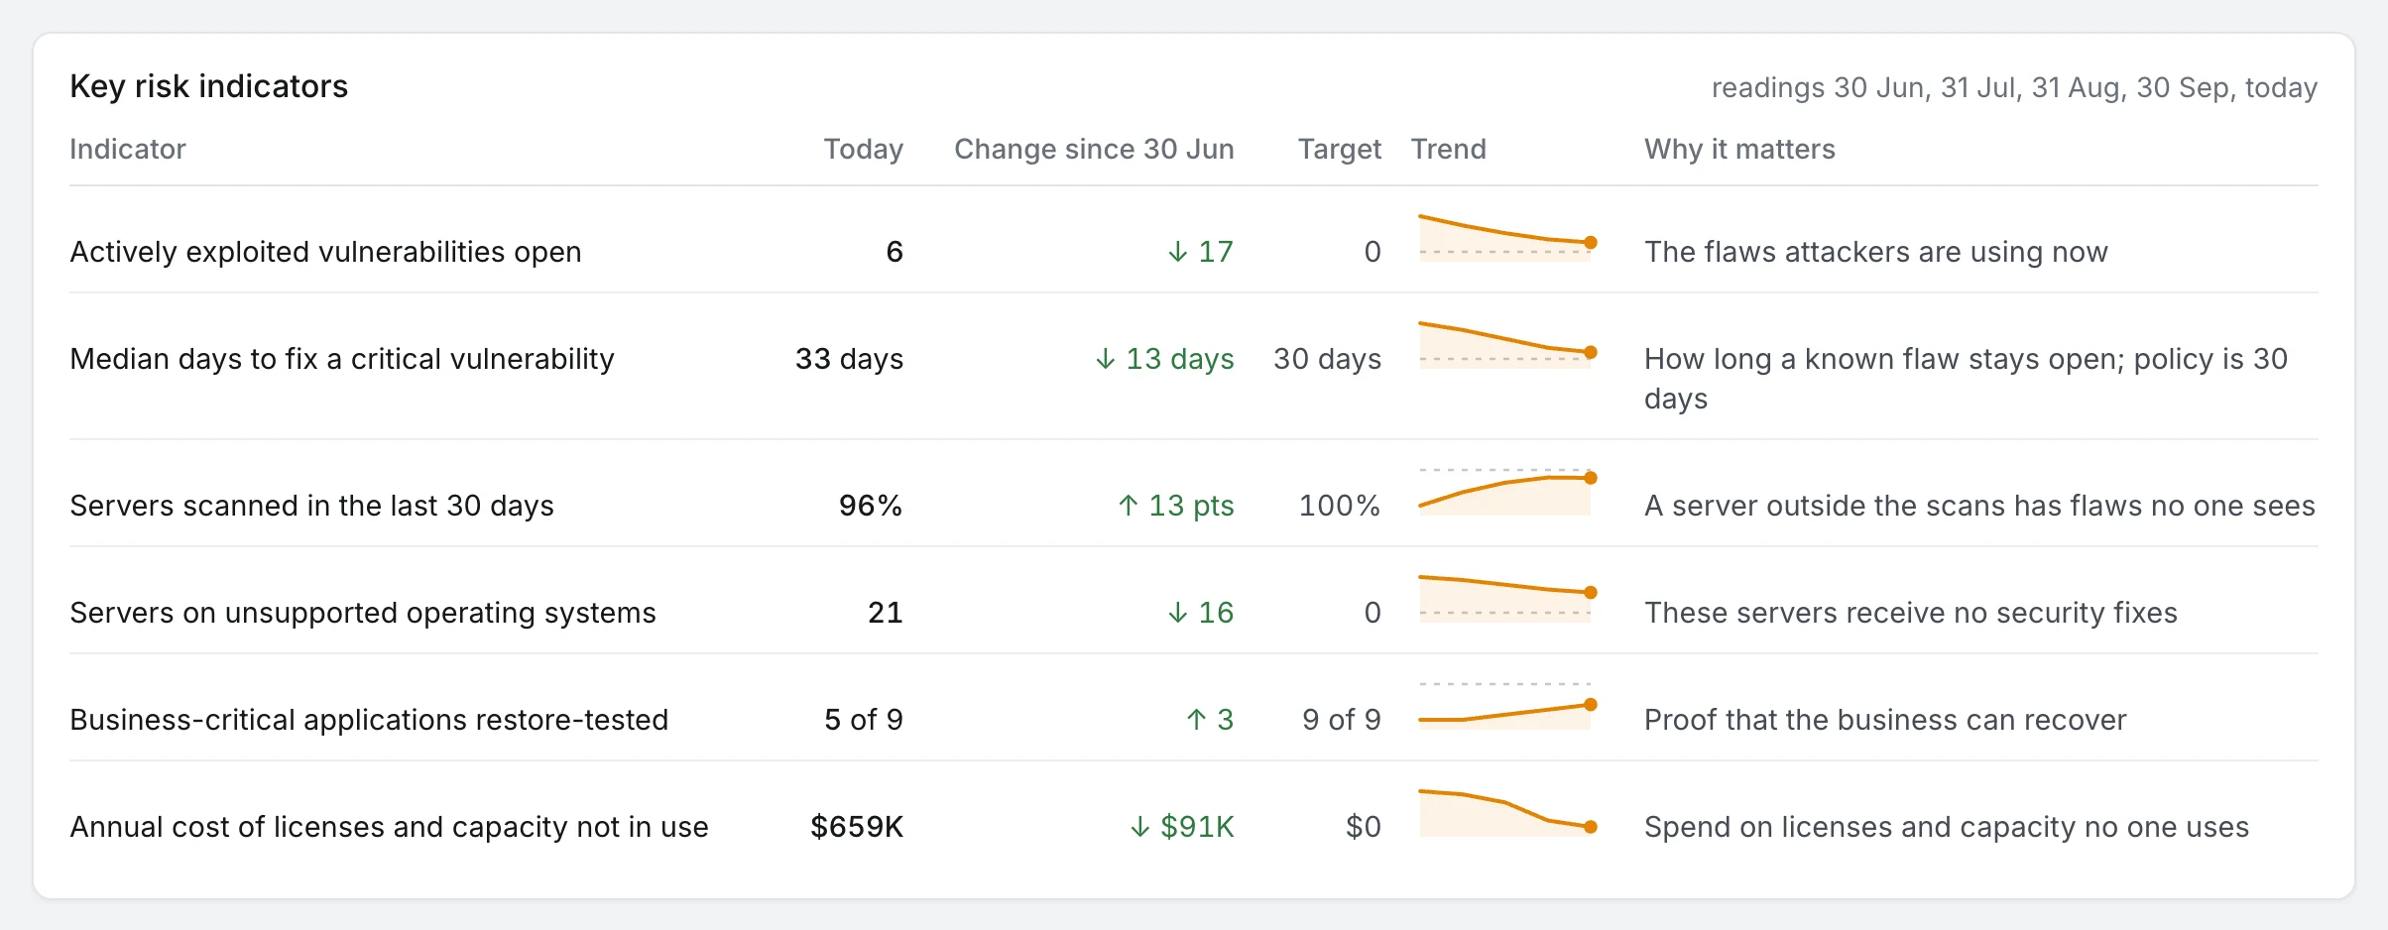
Task: Click the '↓ 17' change value
Action: pyautogui.click(x=1200, y=252)
